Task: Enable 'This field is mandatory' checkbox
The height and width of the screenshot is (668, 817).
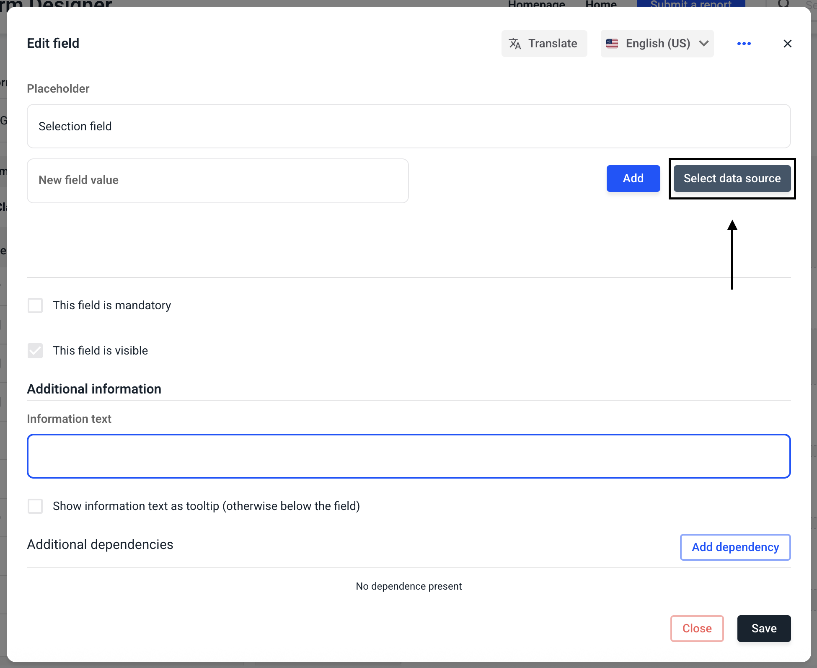Action: pos(35,306)
